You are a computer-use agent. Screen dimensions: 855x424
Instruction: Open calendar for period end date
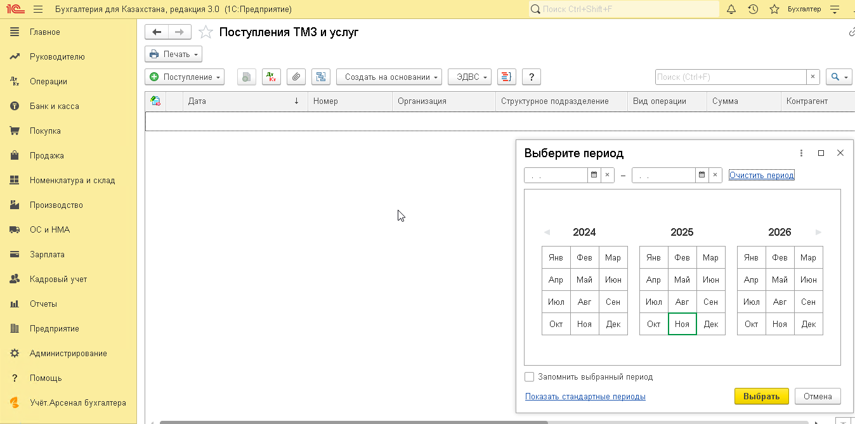click(702, 176)
